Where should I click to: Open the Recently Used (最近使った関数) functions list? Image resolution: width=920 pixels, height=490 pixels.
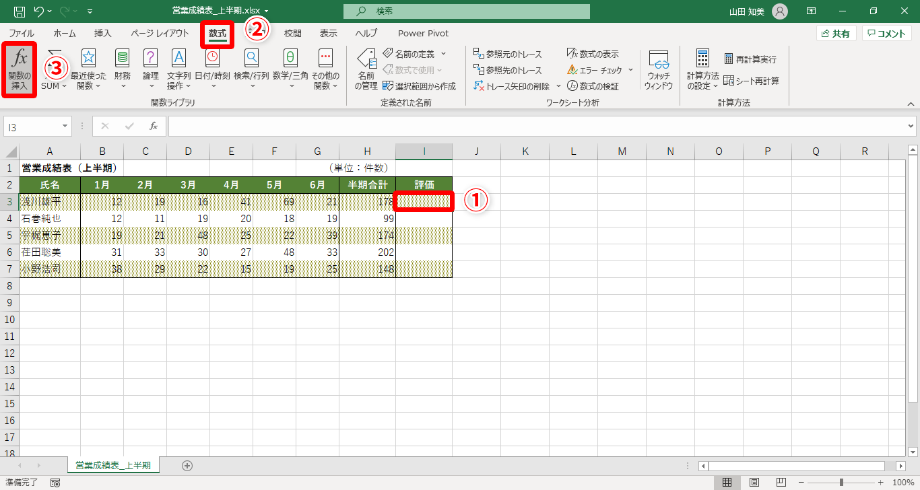(88, 70)
